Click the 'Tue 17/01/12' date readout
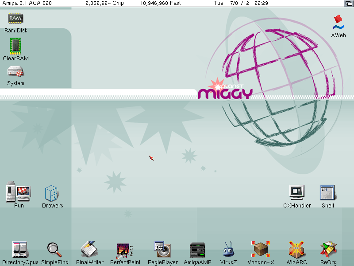This screenshot has height=266, width=354. click(231, 3)
